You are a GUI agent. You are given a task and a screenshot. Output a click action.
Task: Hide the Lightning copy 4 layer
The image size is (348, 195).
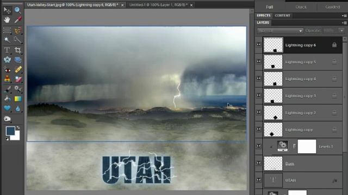259,79
